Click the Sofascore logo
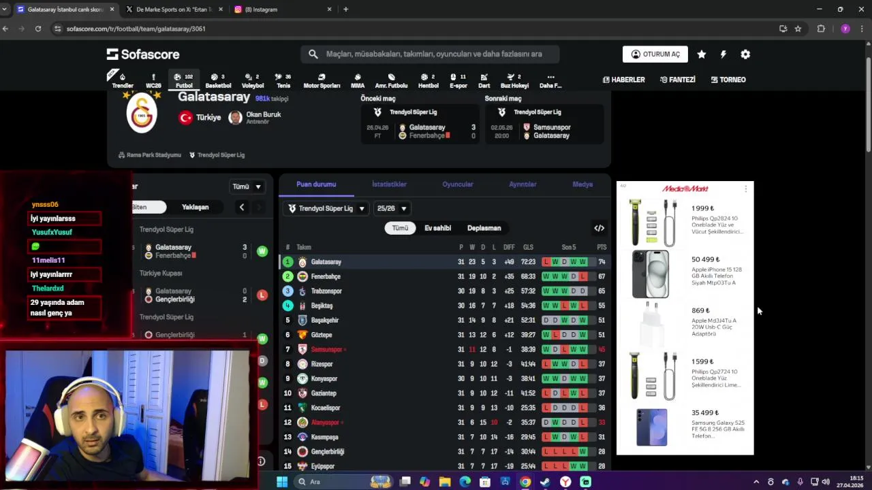This screenshot has height=490, width=872. [x=143, y=54]
